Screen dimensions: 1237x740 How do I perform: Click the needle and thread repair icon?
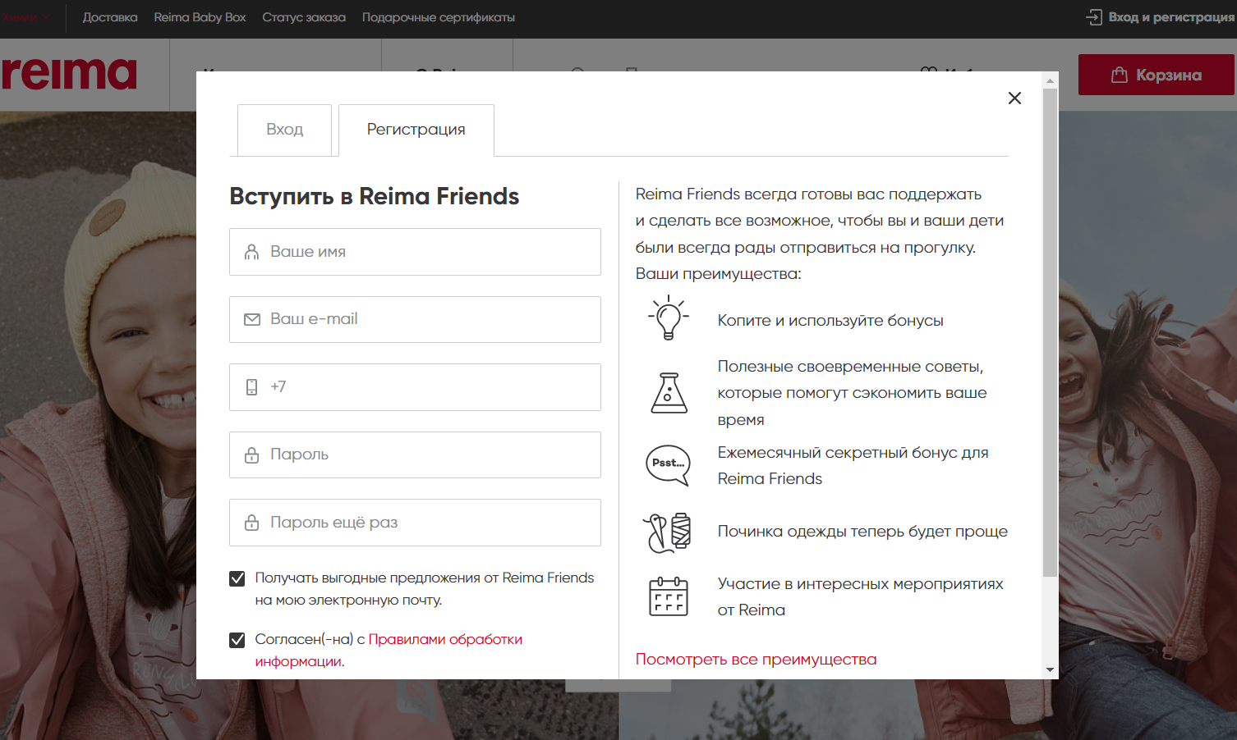[x=667, y=532]
